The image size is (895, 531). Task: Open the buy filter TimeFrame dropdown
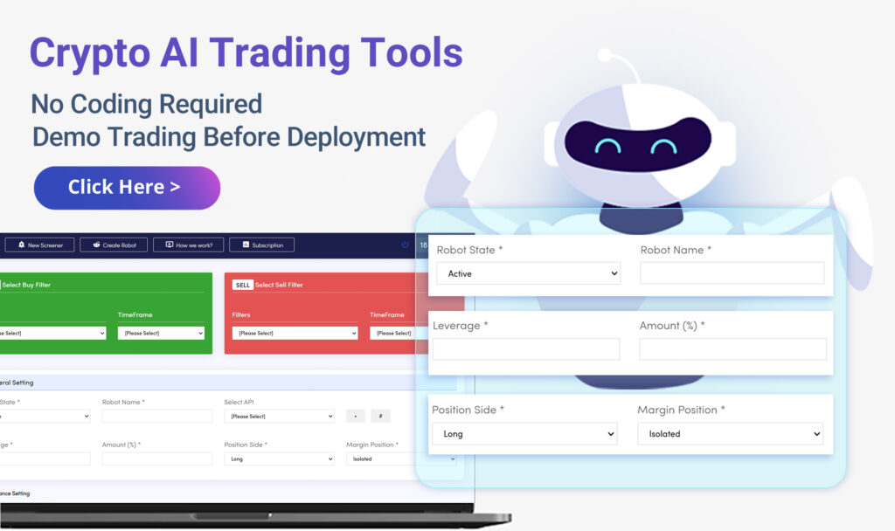coord(161,333)
